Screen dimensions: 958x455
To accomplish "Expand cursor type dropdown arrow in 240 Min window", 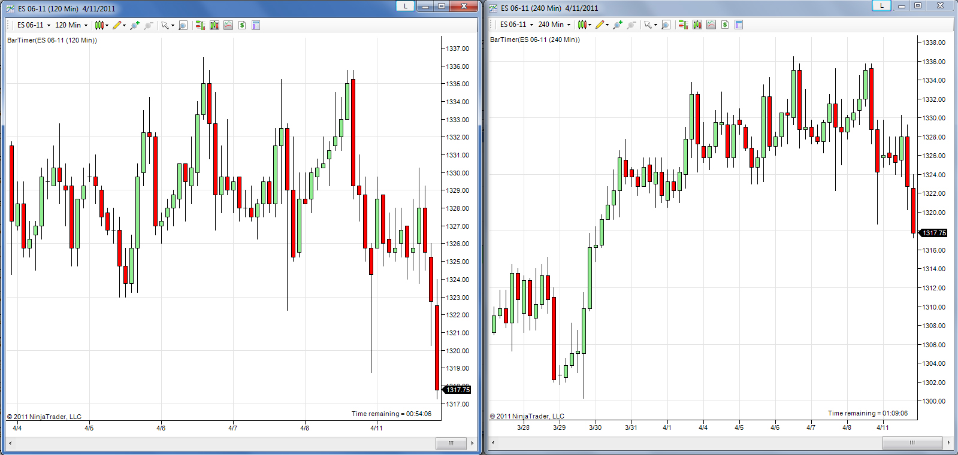I will (655, 25).
